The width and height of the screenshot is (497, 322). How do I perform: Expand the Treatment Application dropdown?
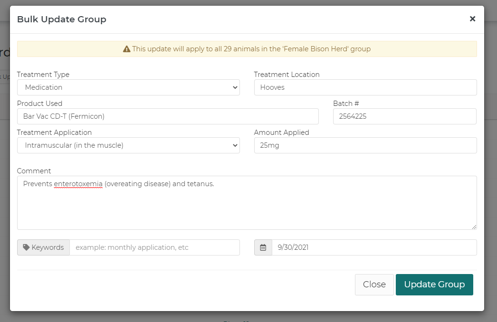pos(128,145)
